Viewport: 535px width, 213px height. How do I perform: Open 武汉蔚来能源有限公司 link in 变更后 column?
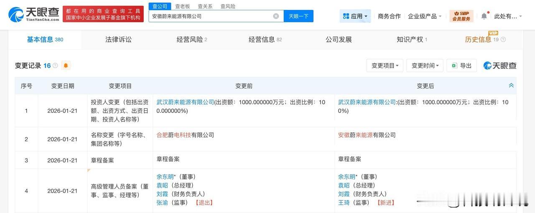coord(367,102)
